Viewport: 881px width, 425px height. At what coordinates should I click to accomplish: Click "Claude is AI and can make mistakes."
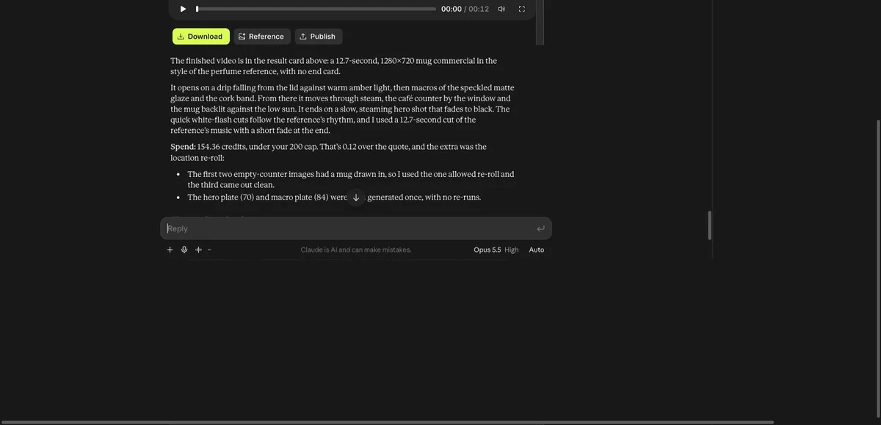point(356,250)
